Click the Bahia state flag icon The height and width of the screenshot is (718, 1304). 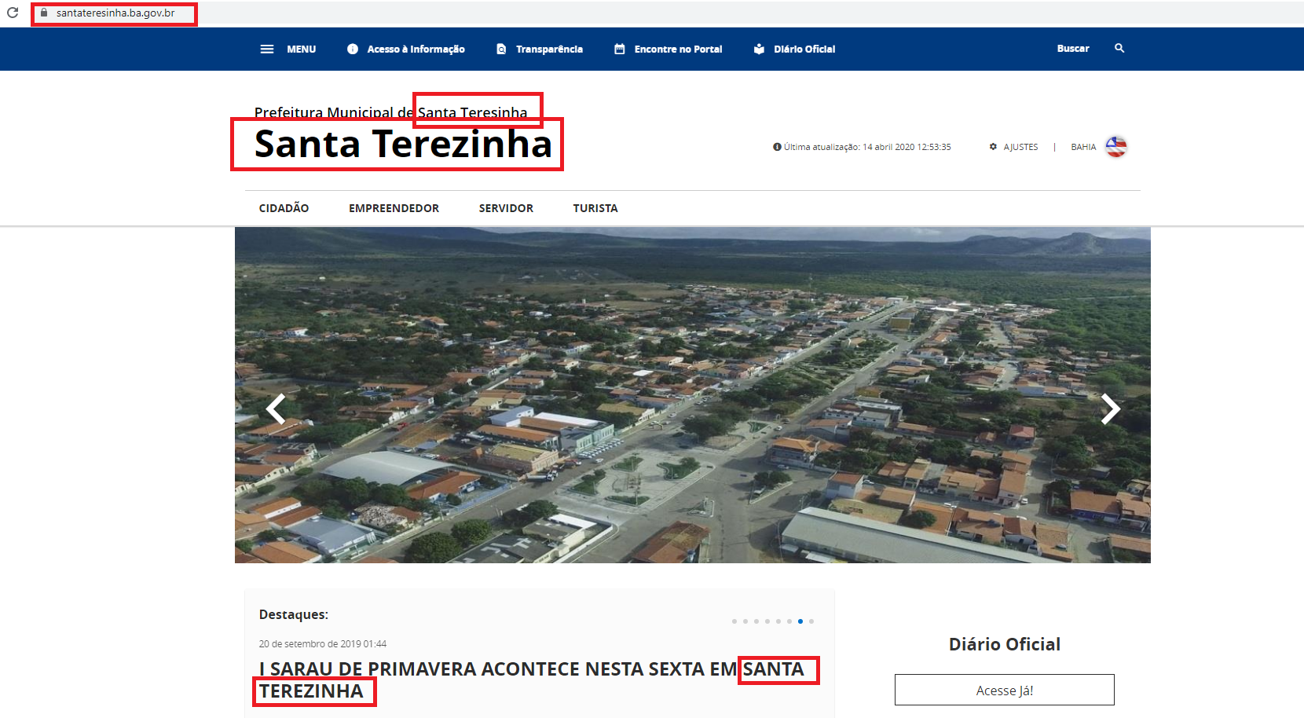click(1115, 147)
